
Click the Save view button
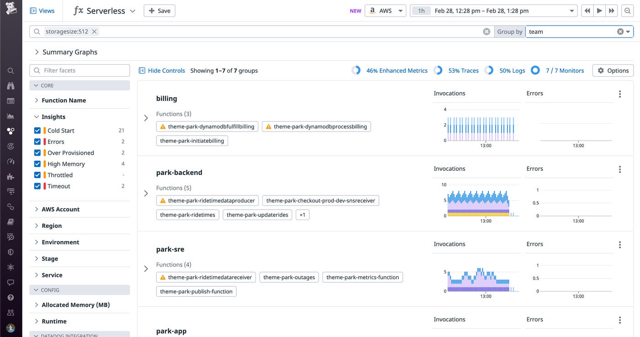coord(159,10)
